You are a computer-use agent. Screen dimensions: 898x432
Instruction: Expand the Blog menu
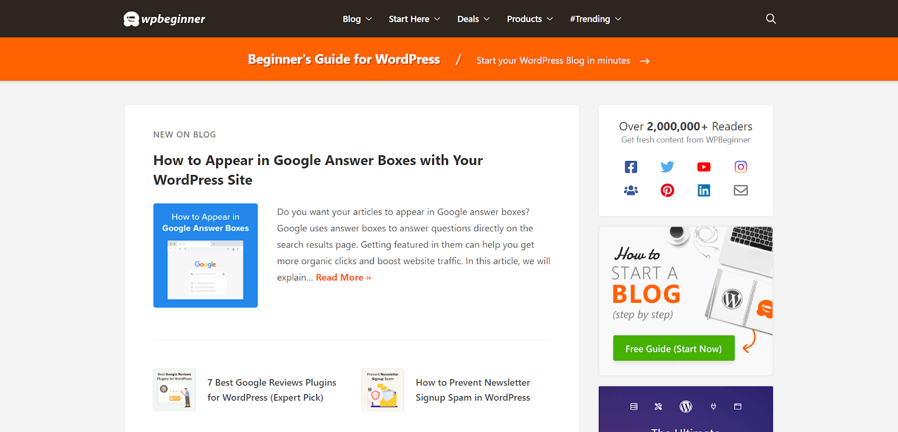(358, 19)
